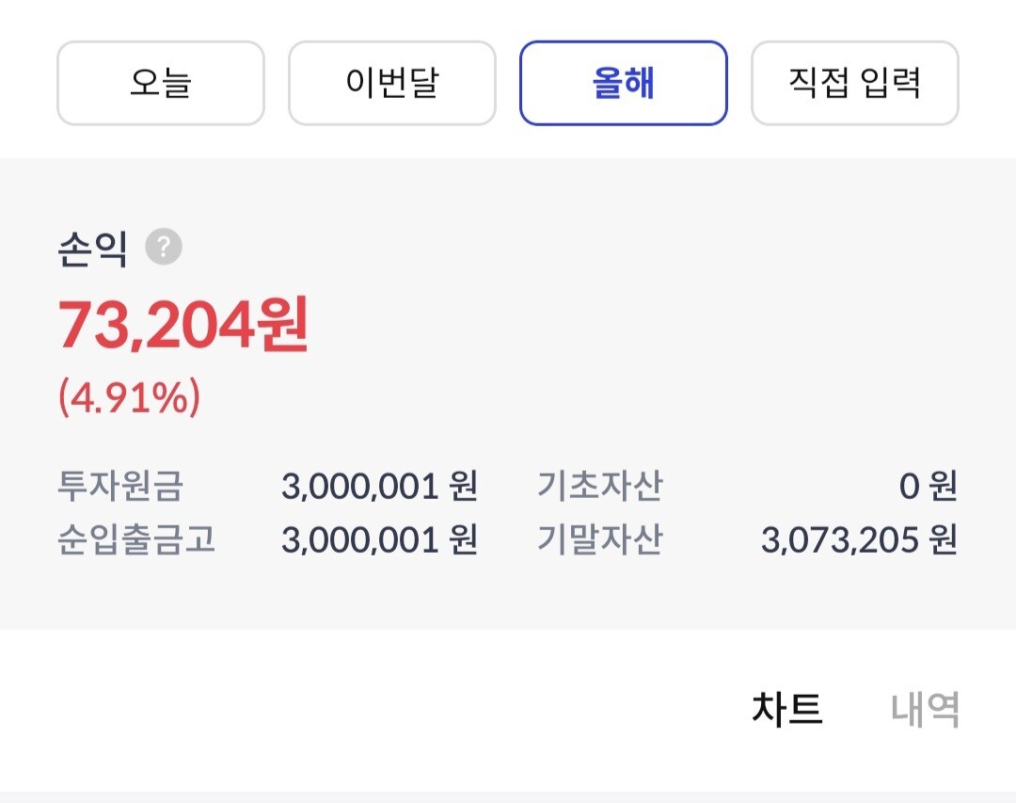This screenshot has height=803, width=1016.
Task: Click the (4.91%) return rate
Action: [130, 398]
